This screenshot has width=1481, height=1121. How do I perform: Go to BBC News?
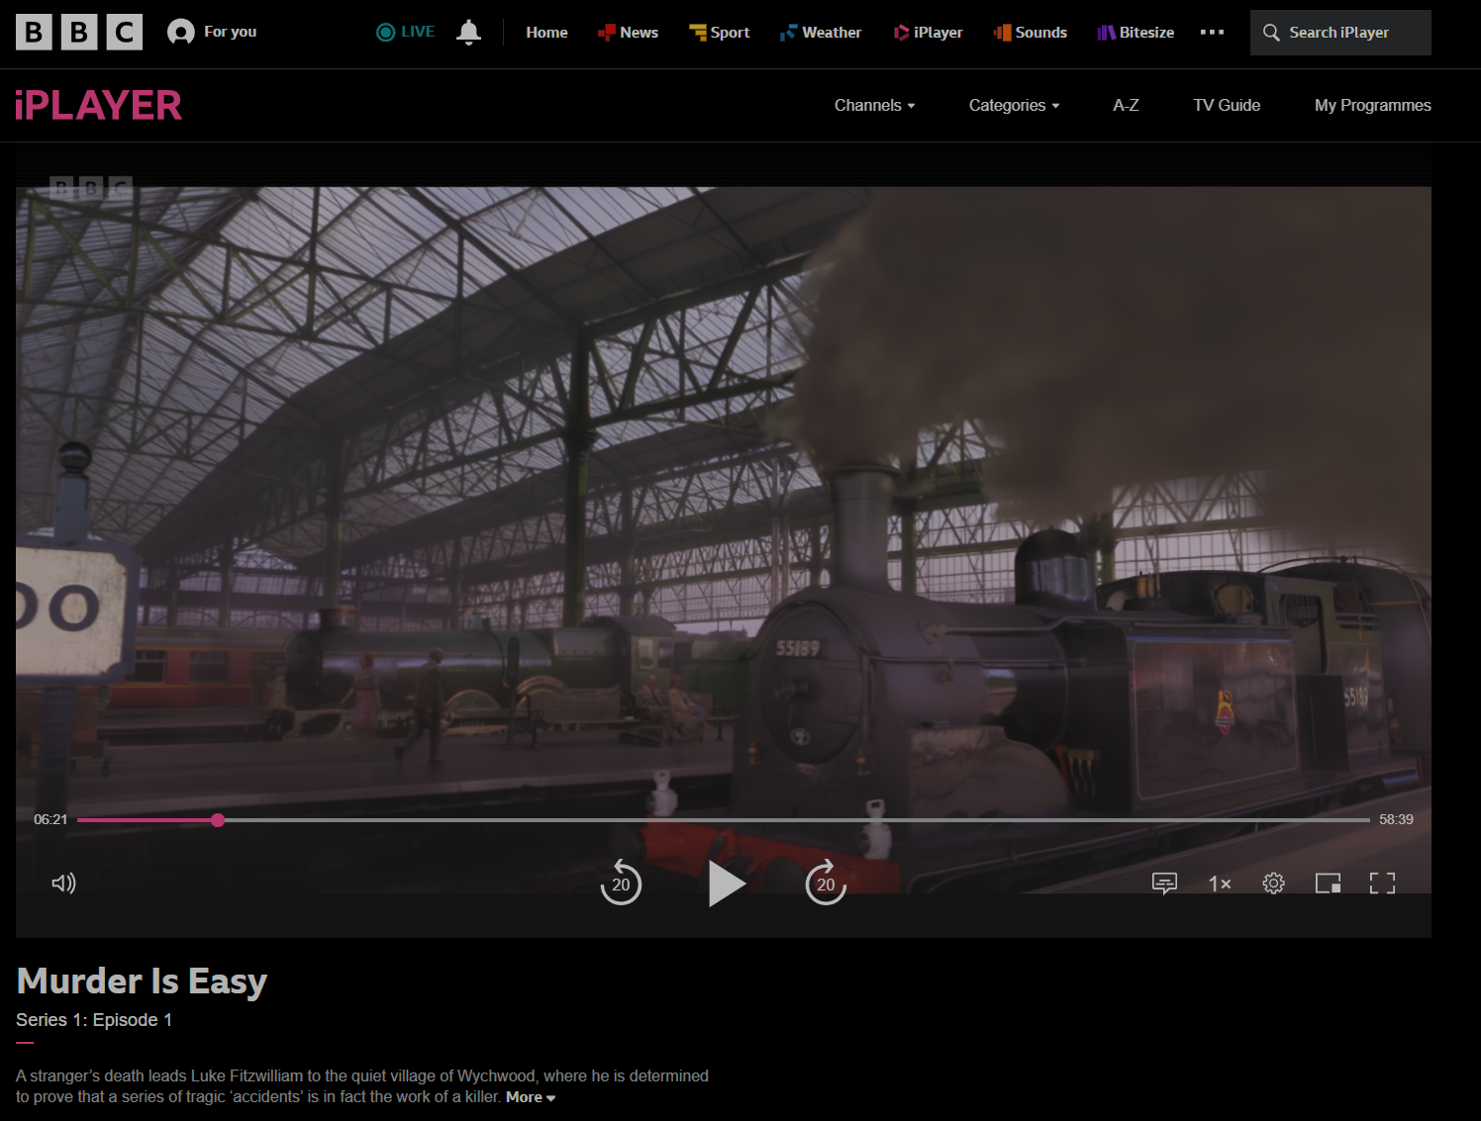click(628, 33)
